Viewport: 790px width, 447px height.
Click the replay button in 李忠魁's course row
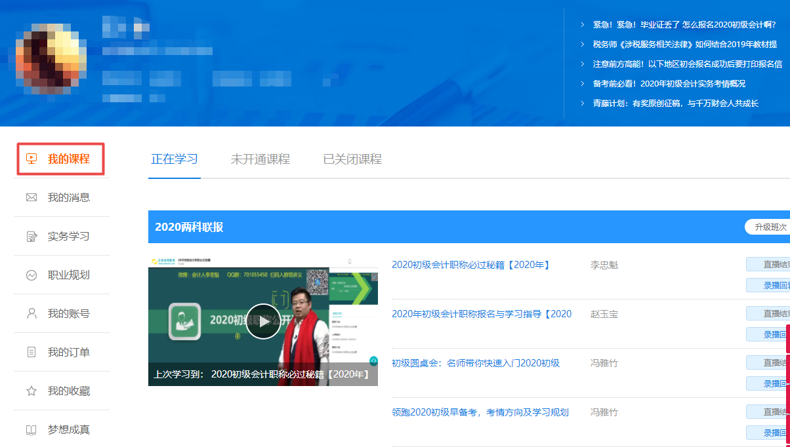[769, 285]
